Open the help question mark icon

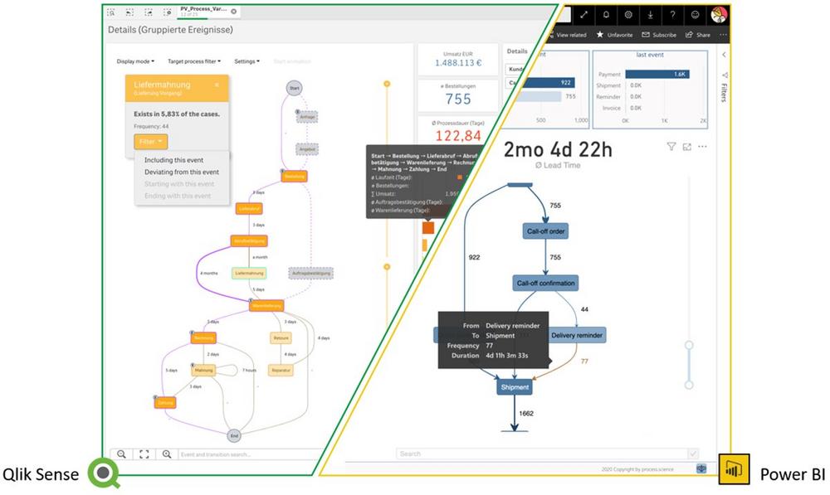tap(672, 15)
